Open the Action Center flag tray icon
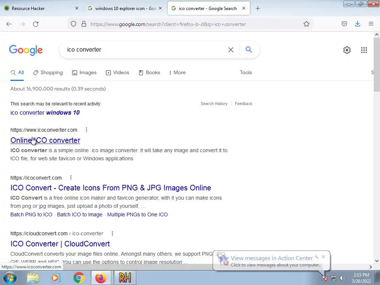Viewport: 380px width, 285px height. [324, 278]
